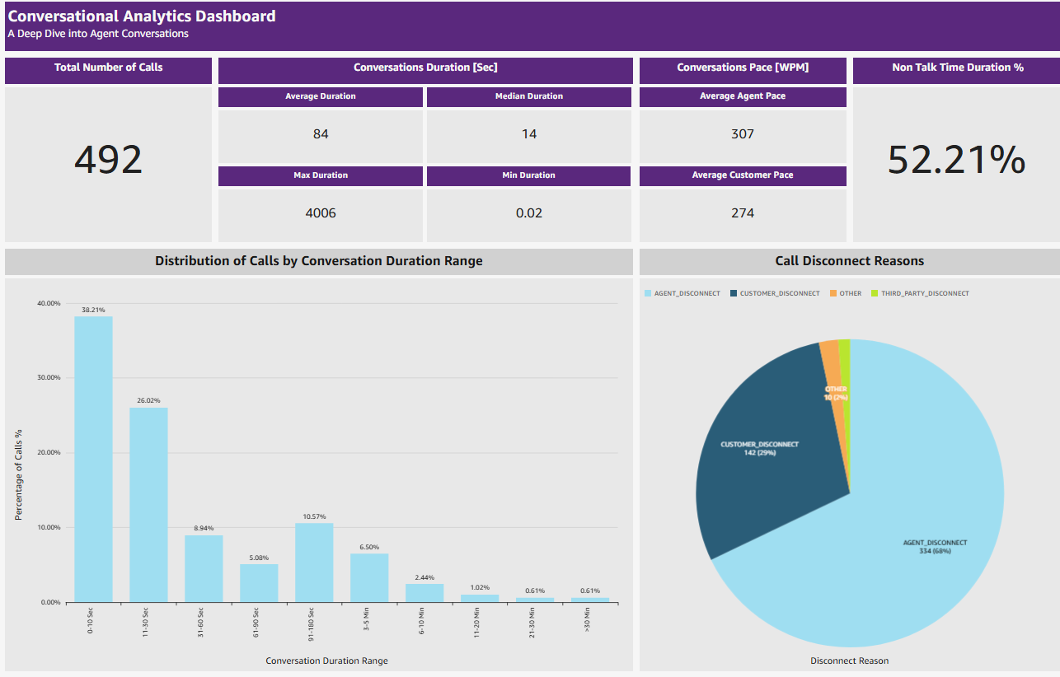1060x677 pixels.
Task: Select the 3-5 Min bar
Action: pos(369,577)
